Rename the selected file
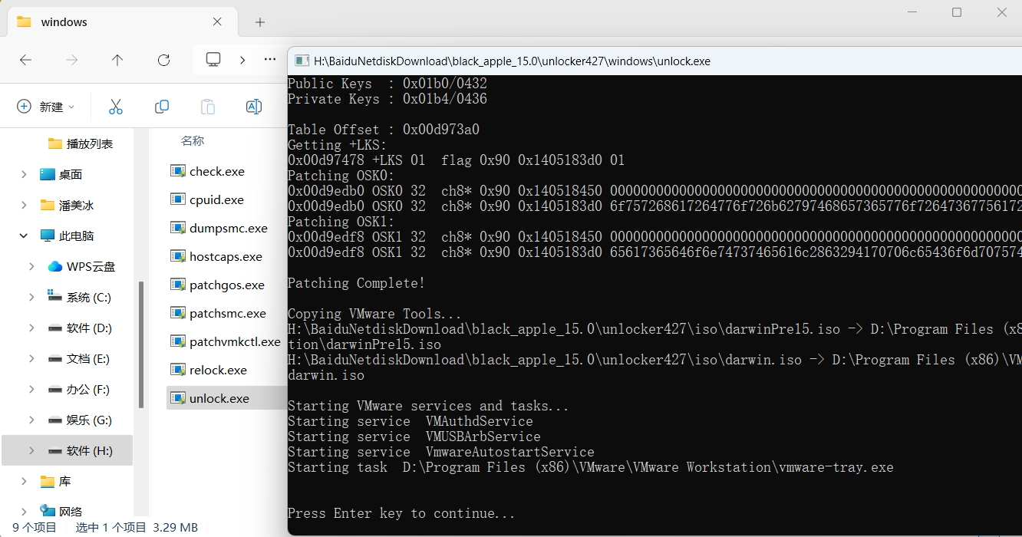Viewport: 1022px width, 537px height. [x=254, y=107]
